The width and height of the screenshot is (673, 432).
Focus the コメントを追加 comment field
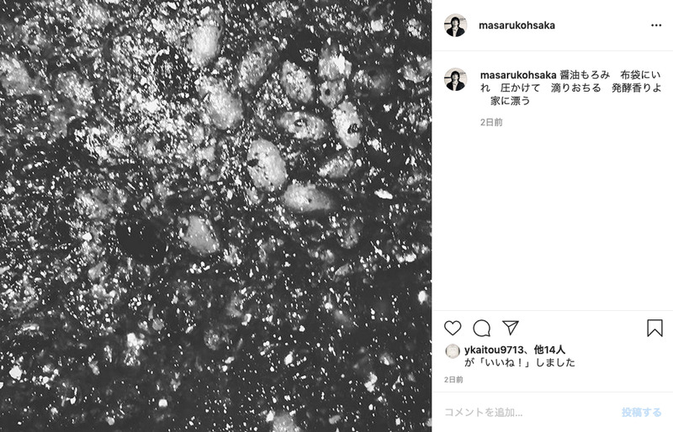pos(528,413)
